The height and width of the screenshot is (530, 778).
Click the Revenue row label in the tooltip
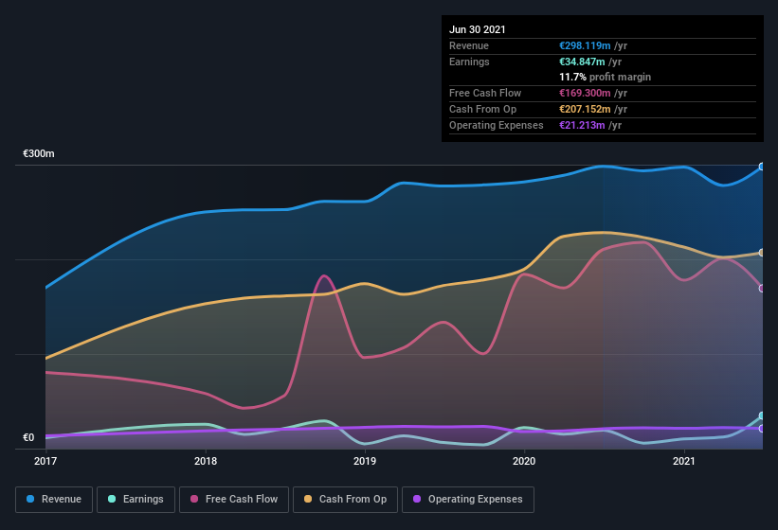(469, 45)
